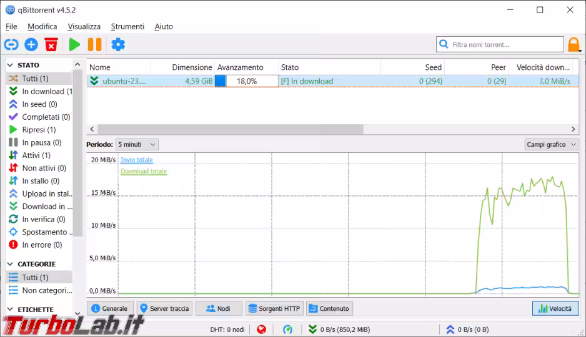The image size is (586, 337).
Task: Open options with the blue gear icon
Action: (118, 44)
